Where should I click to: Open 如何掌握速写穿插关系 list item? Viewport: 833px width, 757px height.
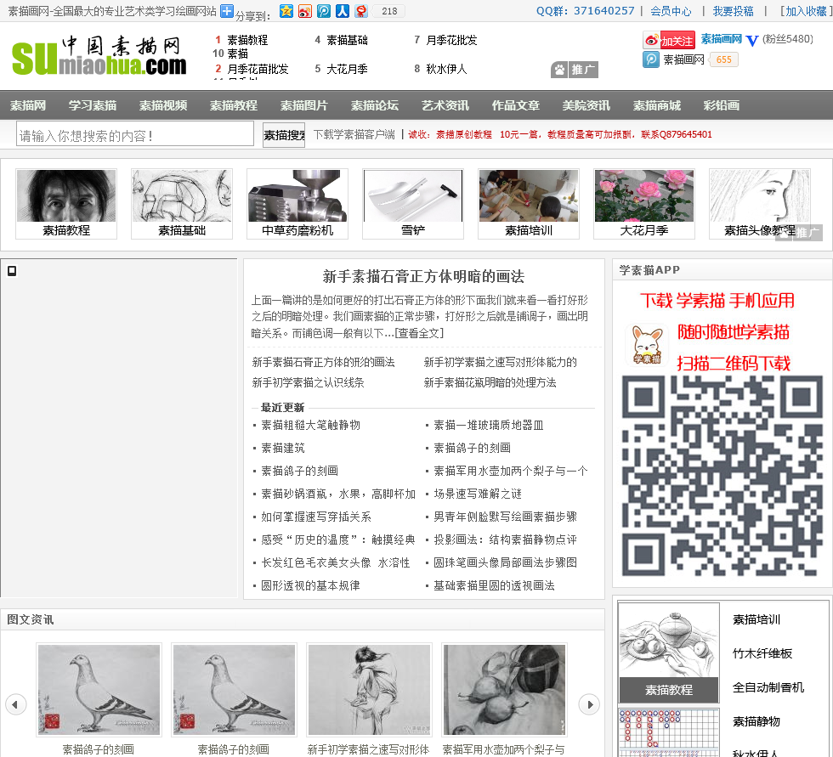tap(316, 517)
